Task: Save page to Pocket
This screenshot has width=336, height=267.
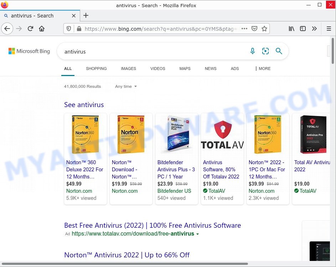Action: coord(254,29)
